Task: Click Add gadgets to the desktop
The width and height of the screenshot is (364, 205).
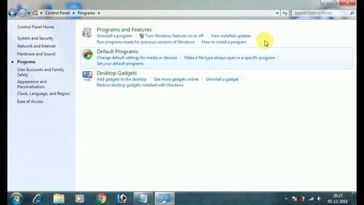Action: [x=121, y=79]
